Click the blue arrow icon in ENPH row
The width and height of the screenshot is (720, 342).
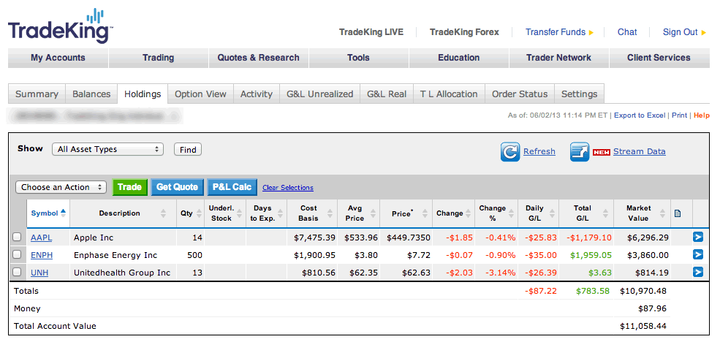(697, 255)
